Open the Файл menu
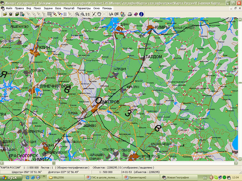Viewport: 242px width, 181px height. pyautogui.click(x=9, y=9)
